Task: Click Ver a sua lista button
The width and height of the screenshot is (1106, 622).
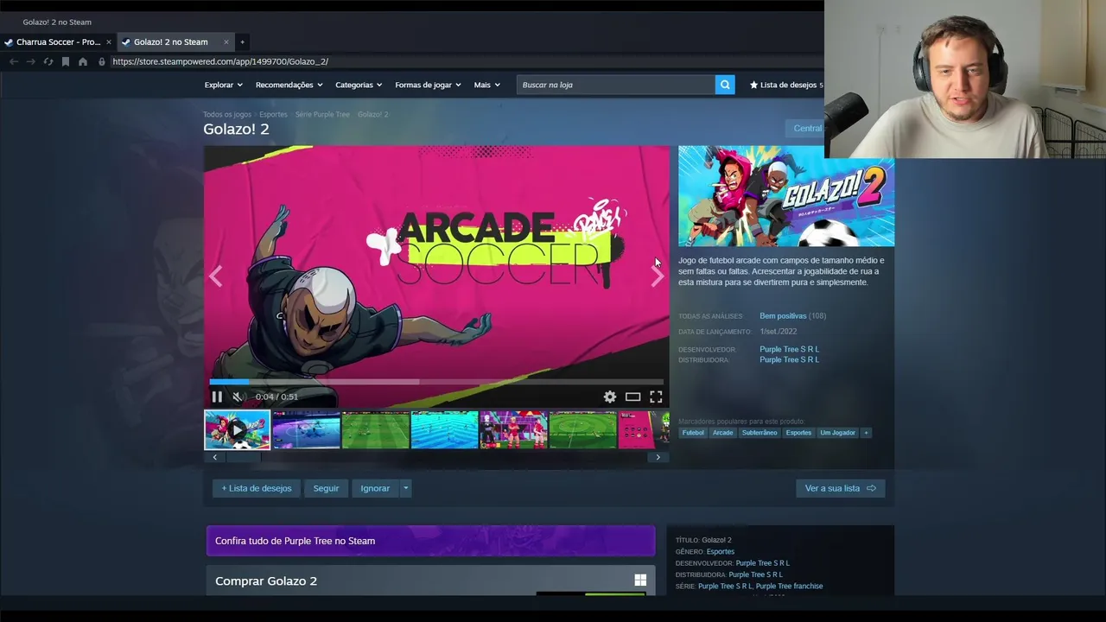Action: (840, 488)
